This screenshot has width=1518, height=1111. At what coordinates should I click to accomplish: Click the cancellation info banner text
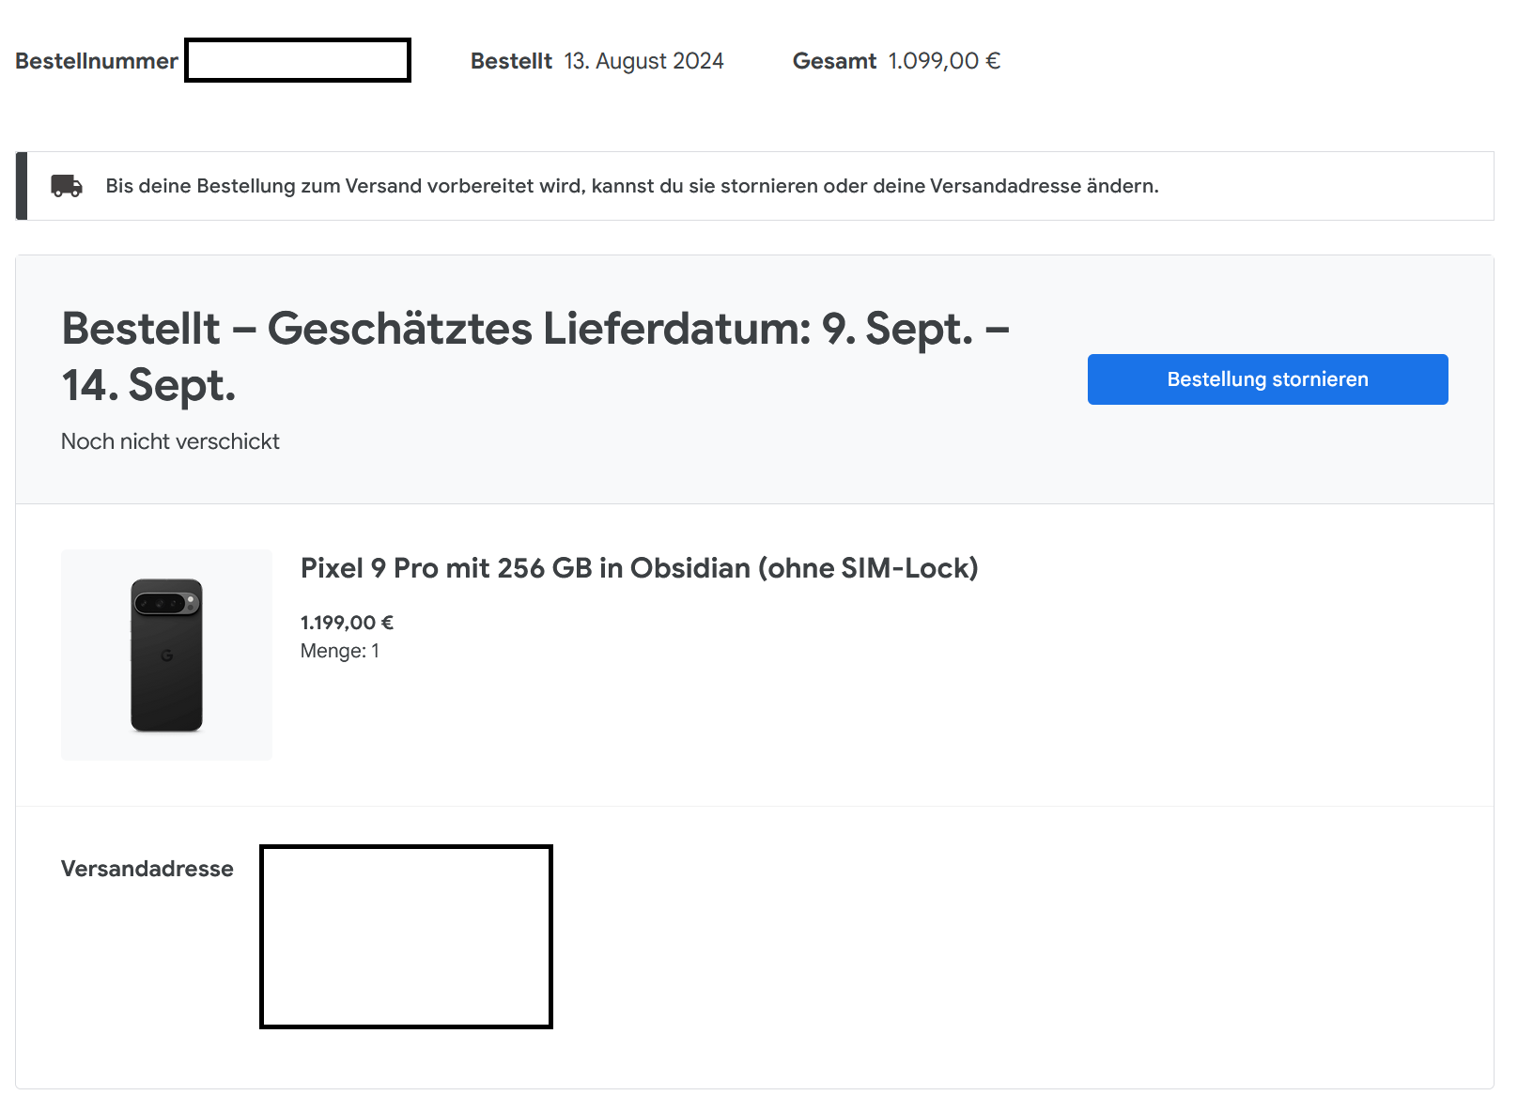pyautogui.click(x=631, y=186)
